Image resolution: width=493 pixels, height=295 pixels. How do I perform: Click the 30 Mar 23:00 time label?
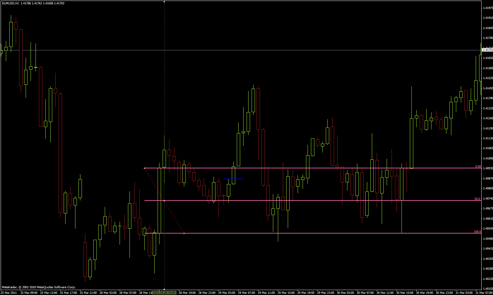click(x=444, y=293)
